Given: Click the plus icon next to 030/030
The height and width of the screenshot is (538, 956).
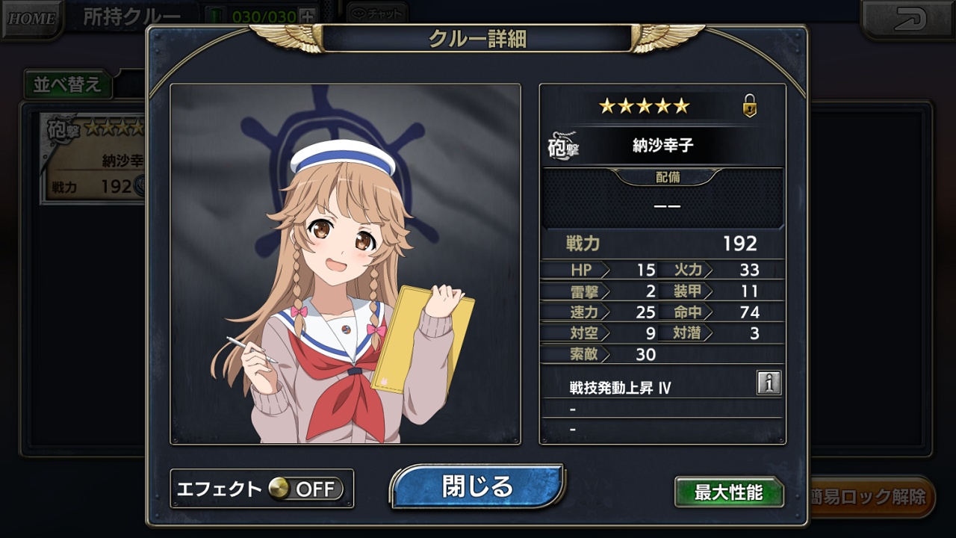Looking at the screenshot, I should point(307,16).
